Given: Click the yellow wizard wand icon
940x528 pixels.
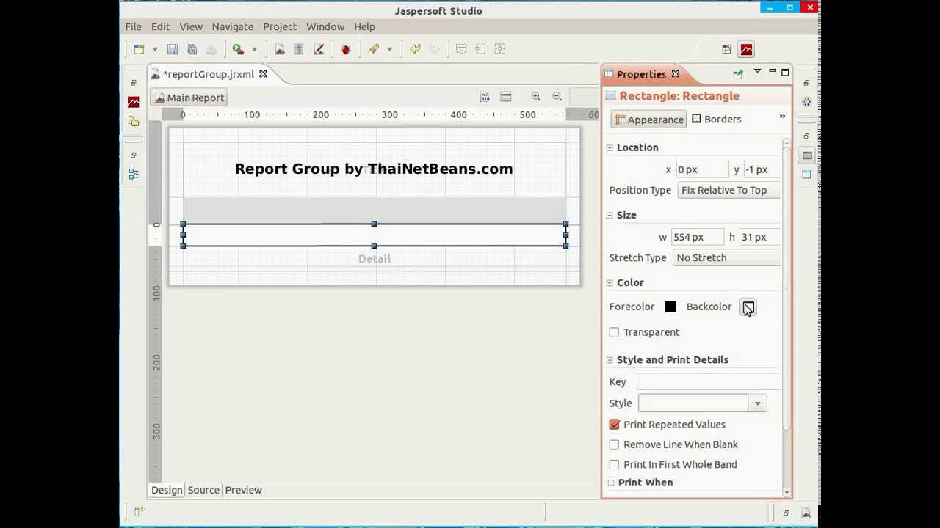Looking at the screenshot, I should coord(374,49).
